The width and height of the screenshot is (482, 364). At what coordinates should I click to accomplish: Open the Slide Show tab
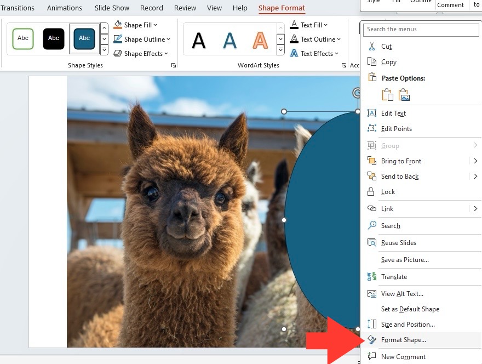[x=112, y=8]
